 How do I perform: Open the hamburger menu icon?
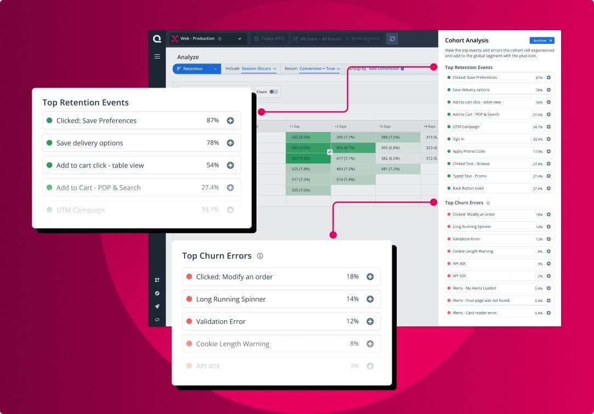(157, 56)
